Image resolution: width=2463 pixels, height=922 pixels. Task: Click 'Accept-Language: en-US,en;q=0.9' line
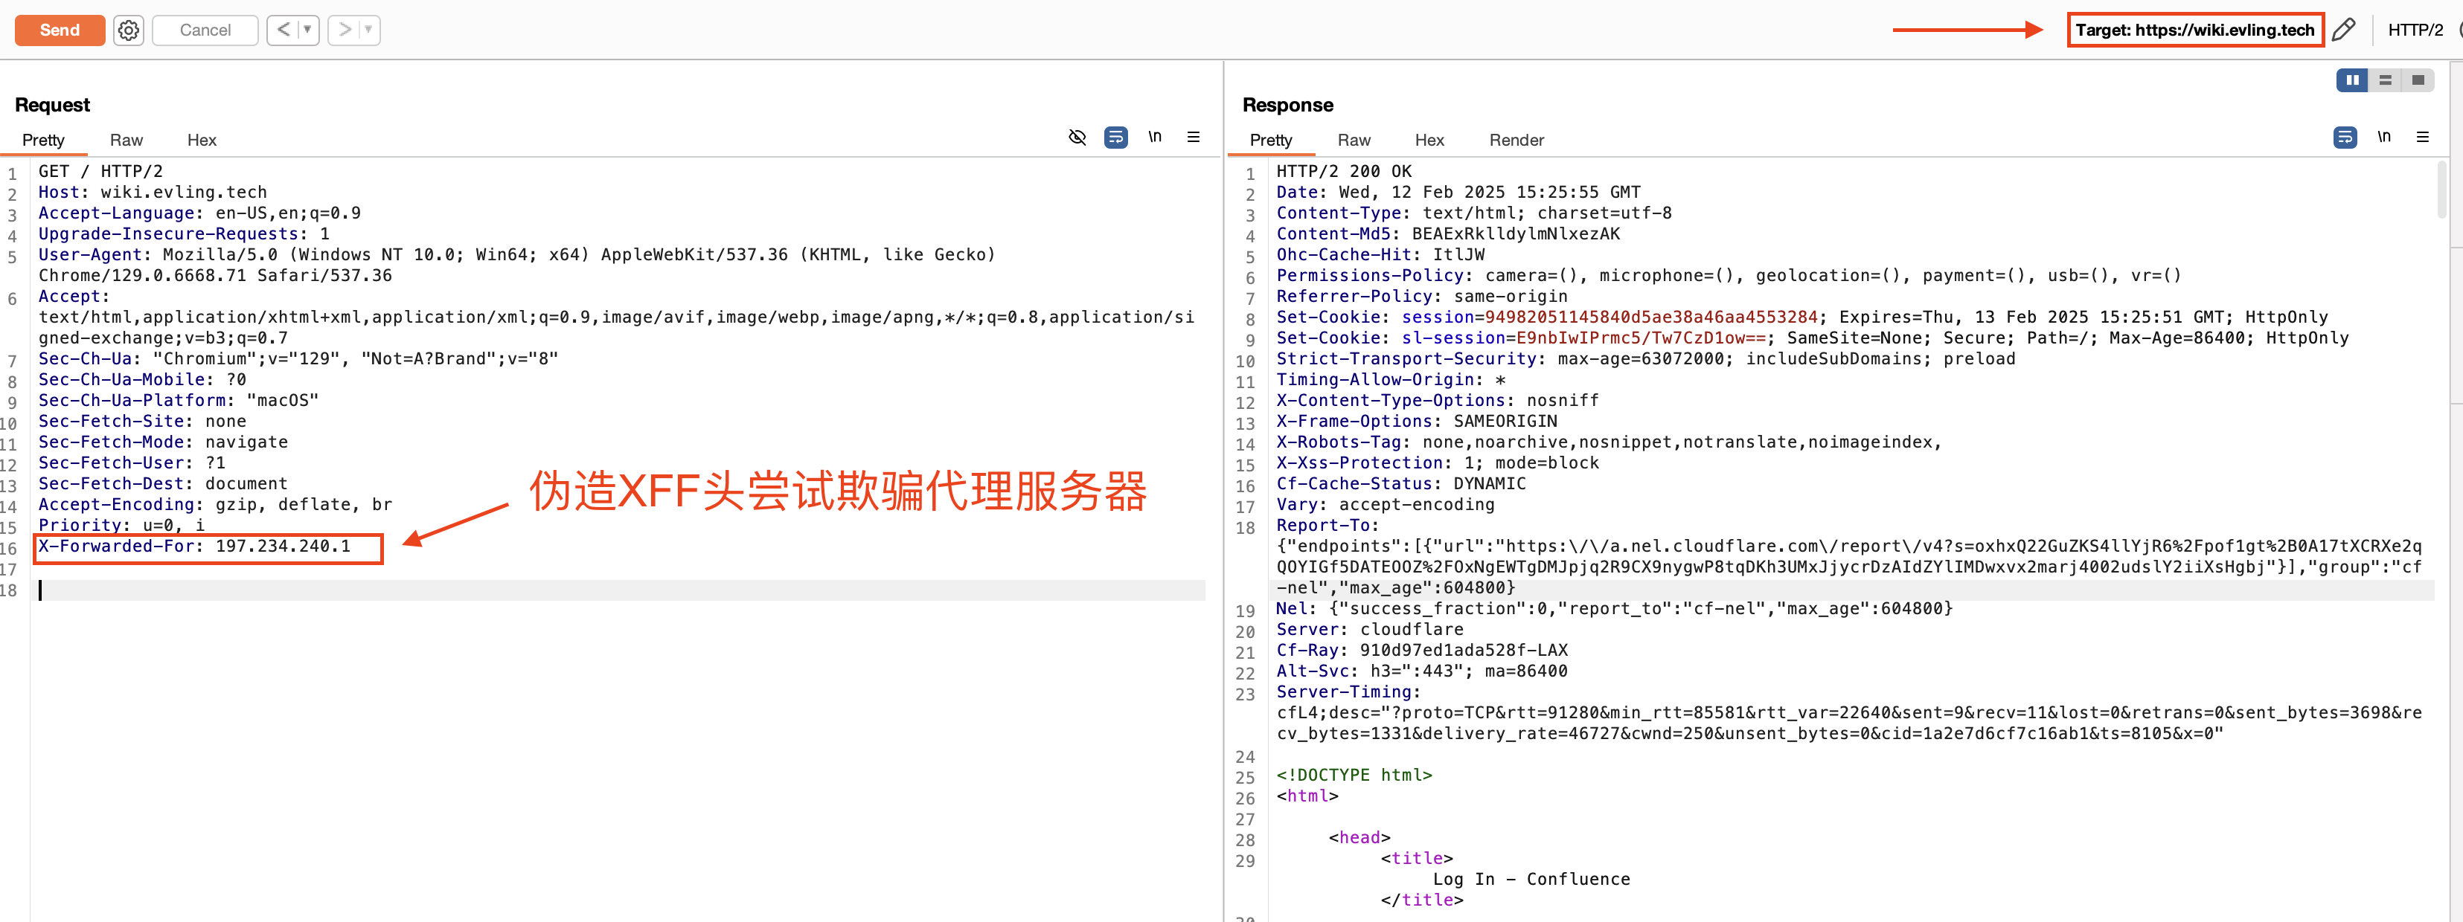coord(200,213)
